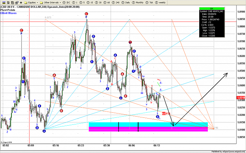Click the save page icon in toolbar

8,3
